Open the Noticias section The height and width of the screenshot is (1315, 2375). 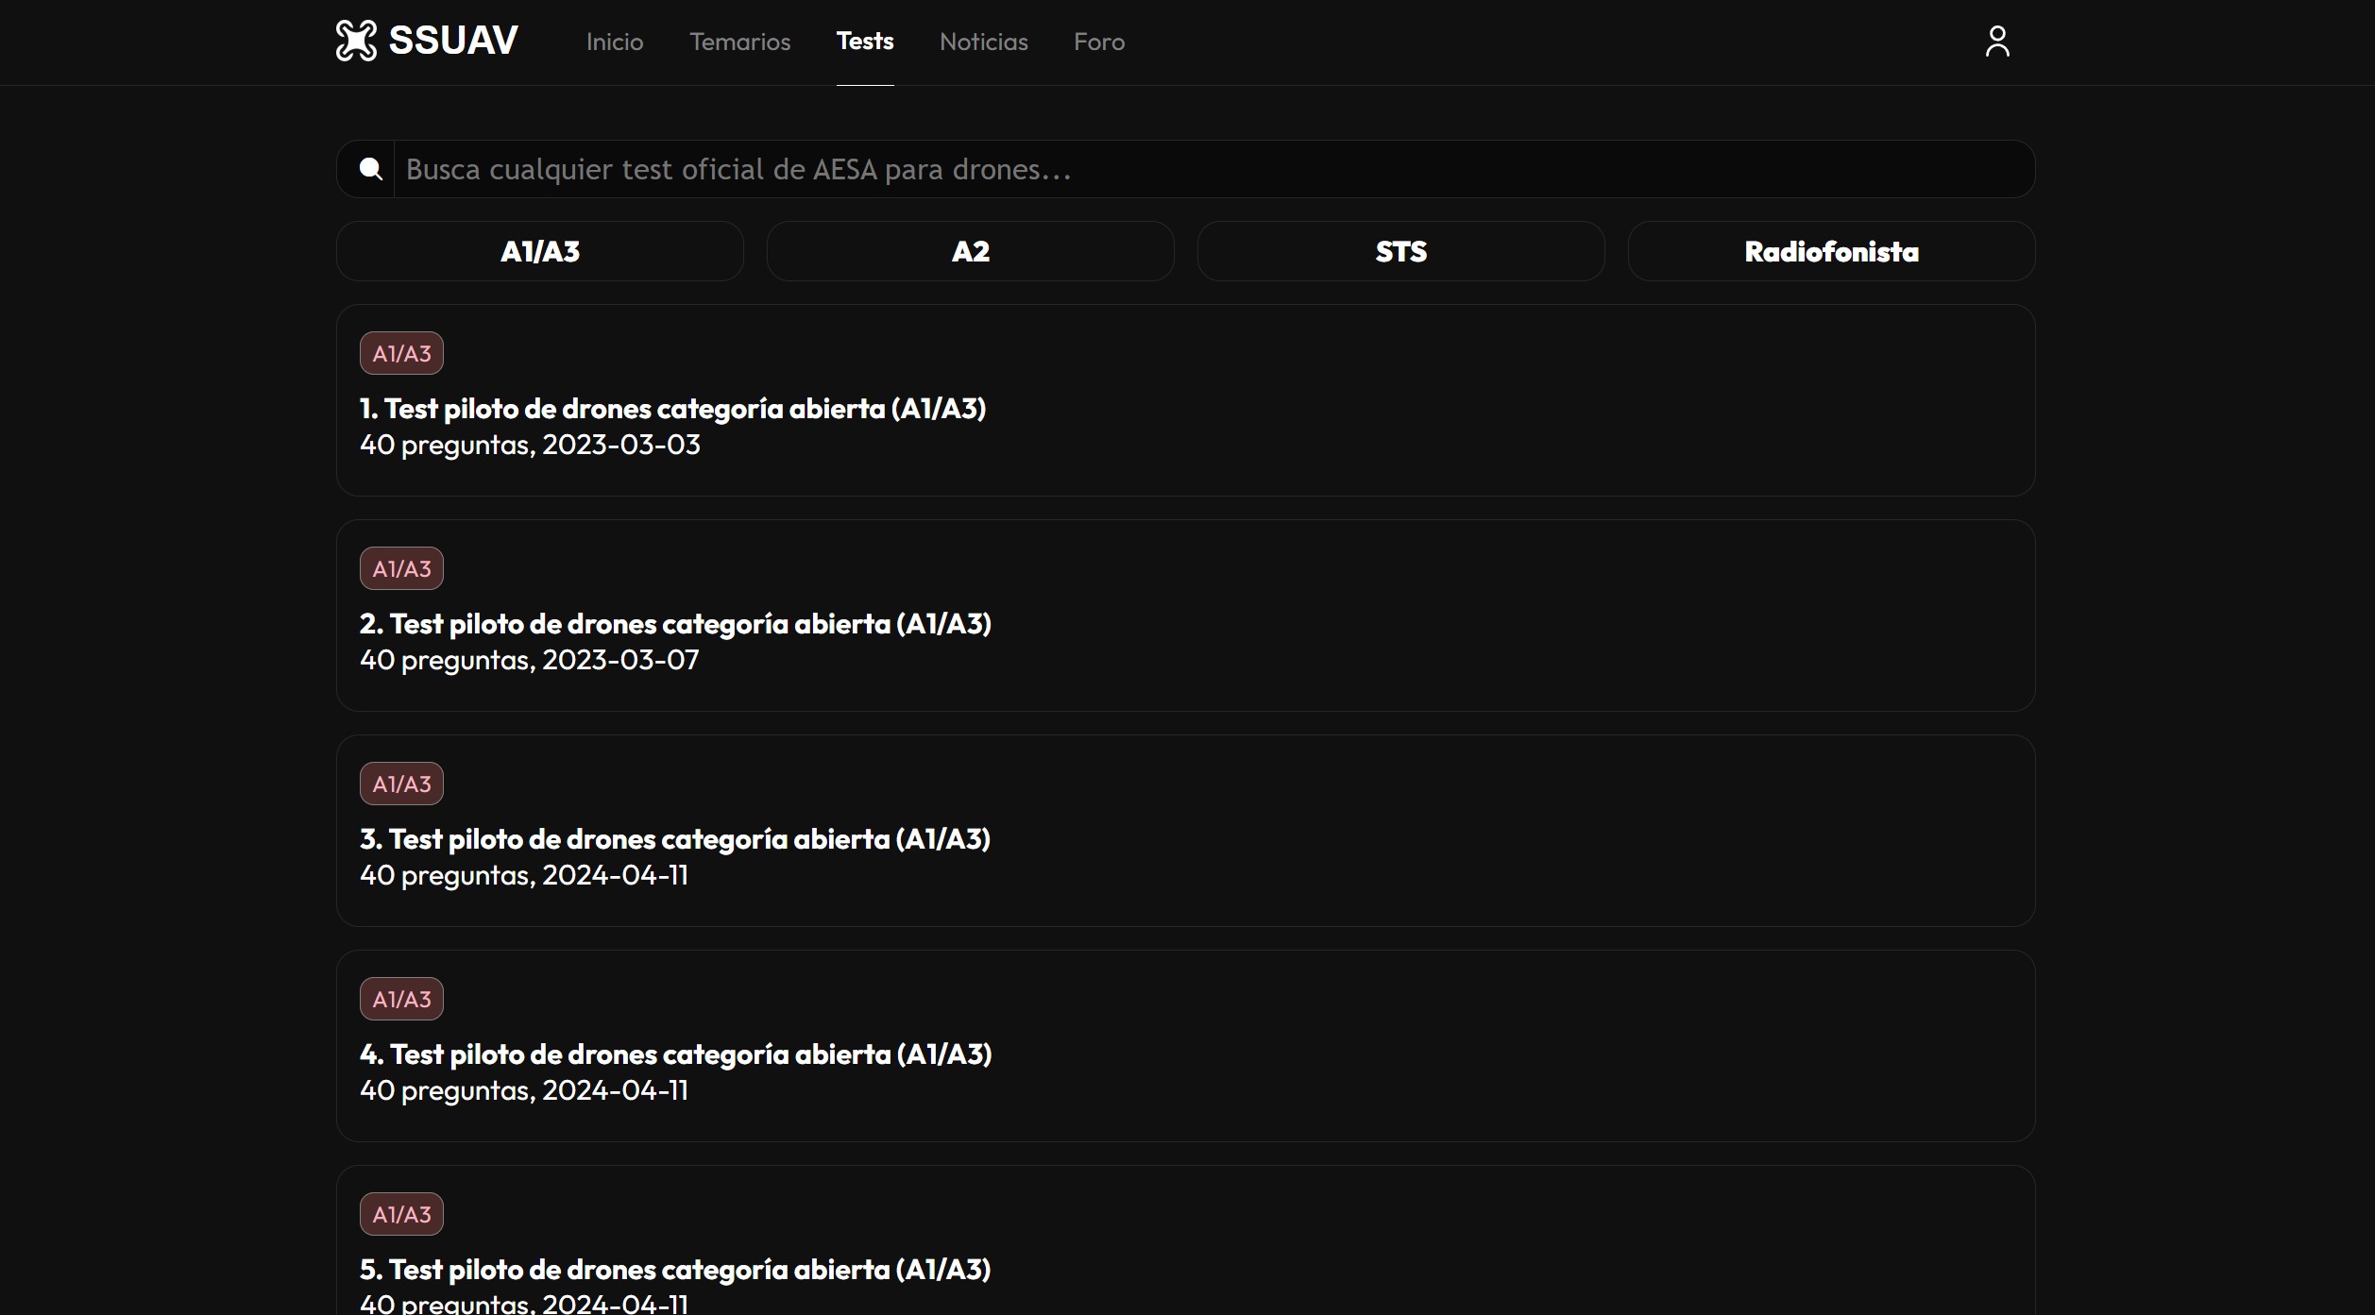983,42
